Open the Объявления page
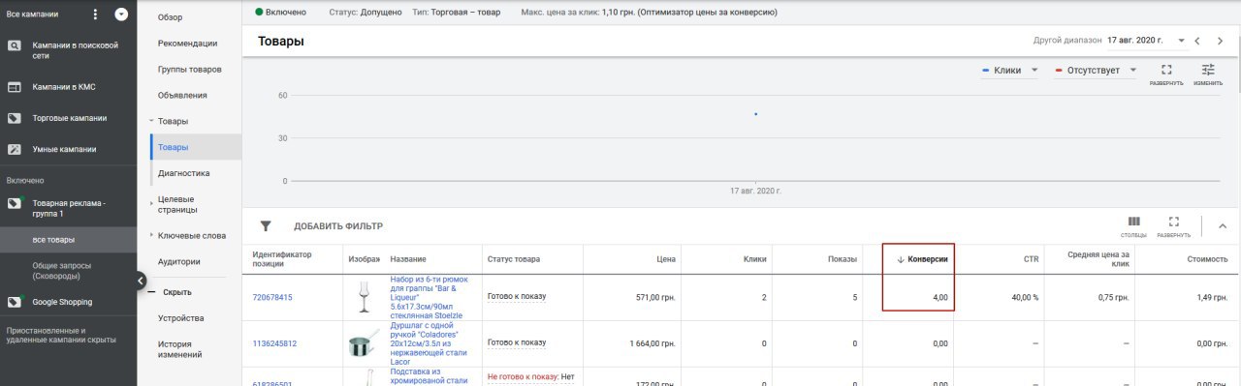 pos(182,96)
